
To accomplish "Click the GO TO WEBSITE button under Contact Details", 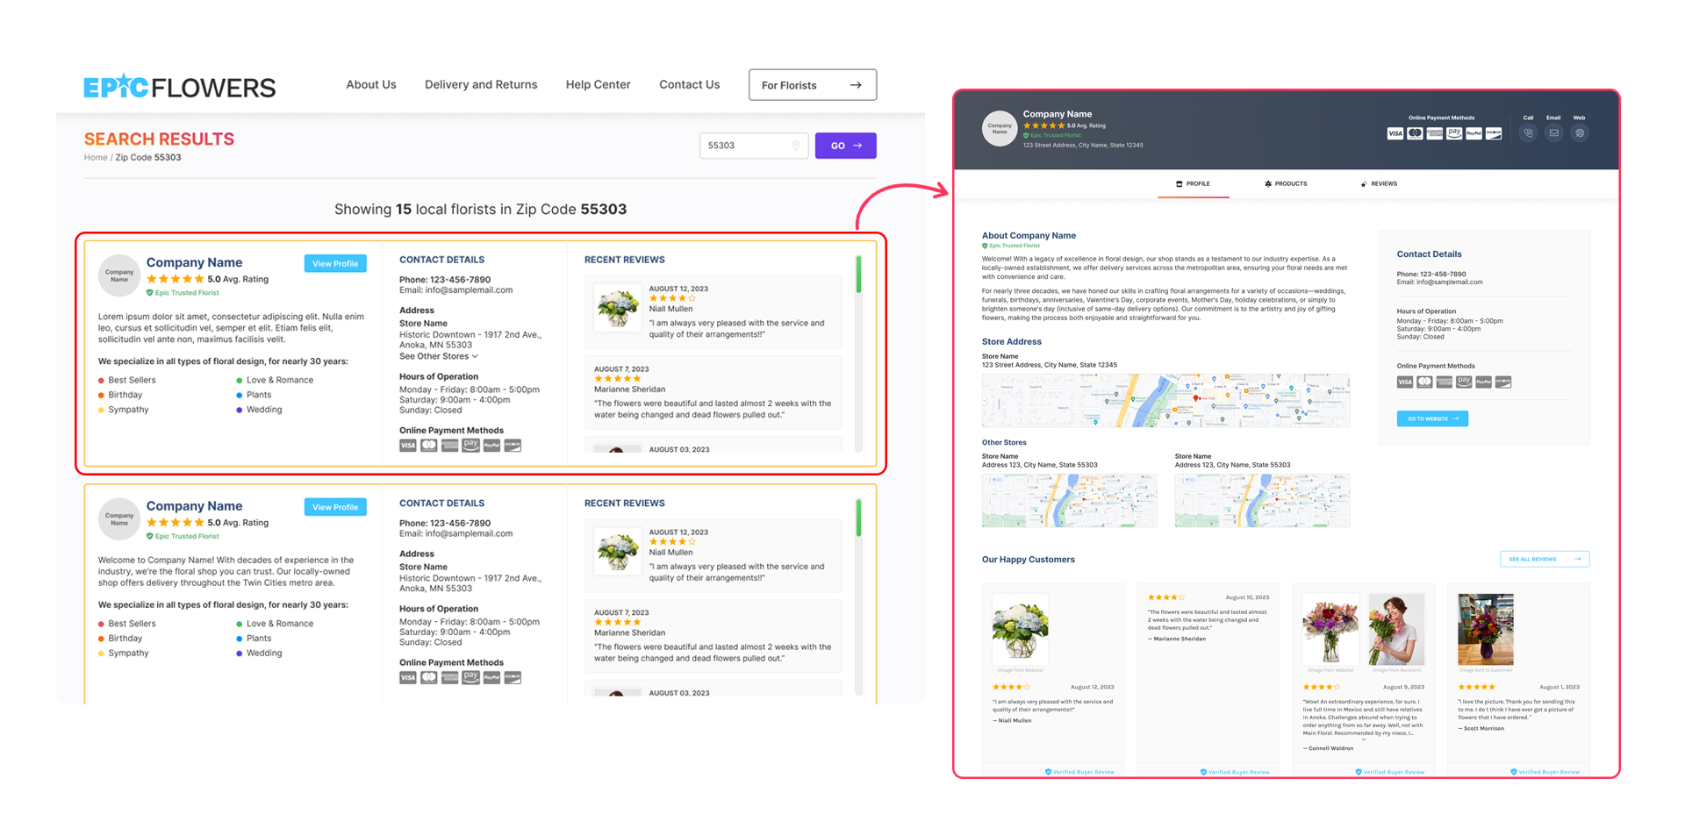I will 1432,418.
